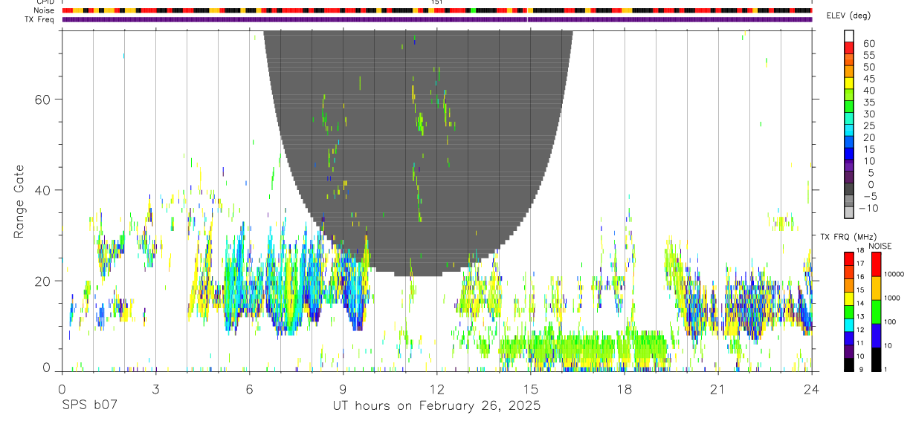
Task: Click dark gray ELEV swatch between -5 and 0
Action: pos(849,189)
